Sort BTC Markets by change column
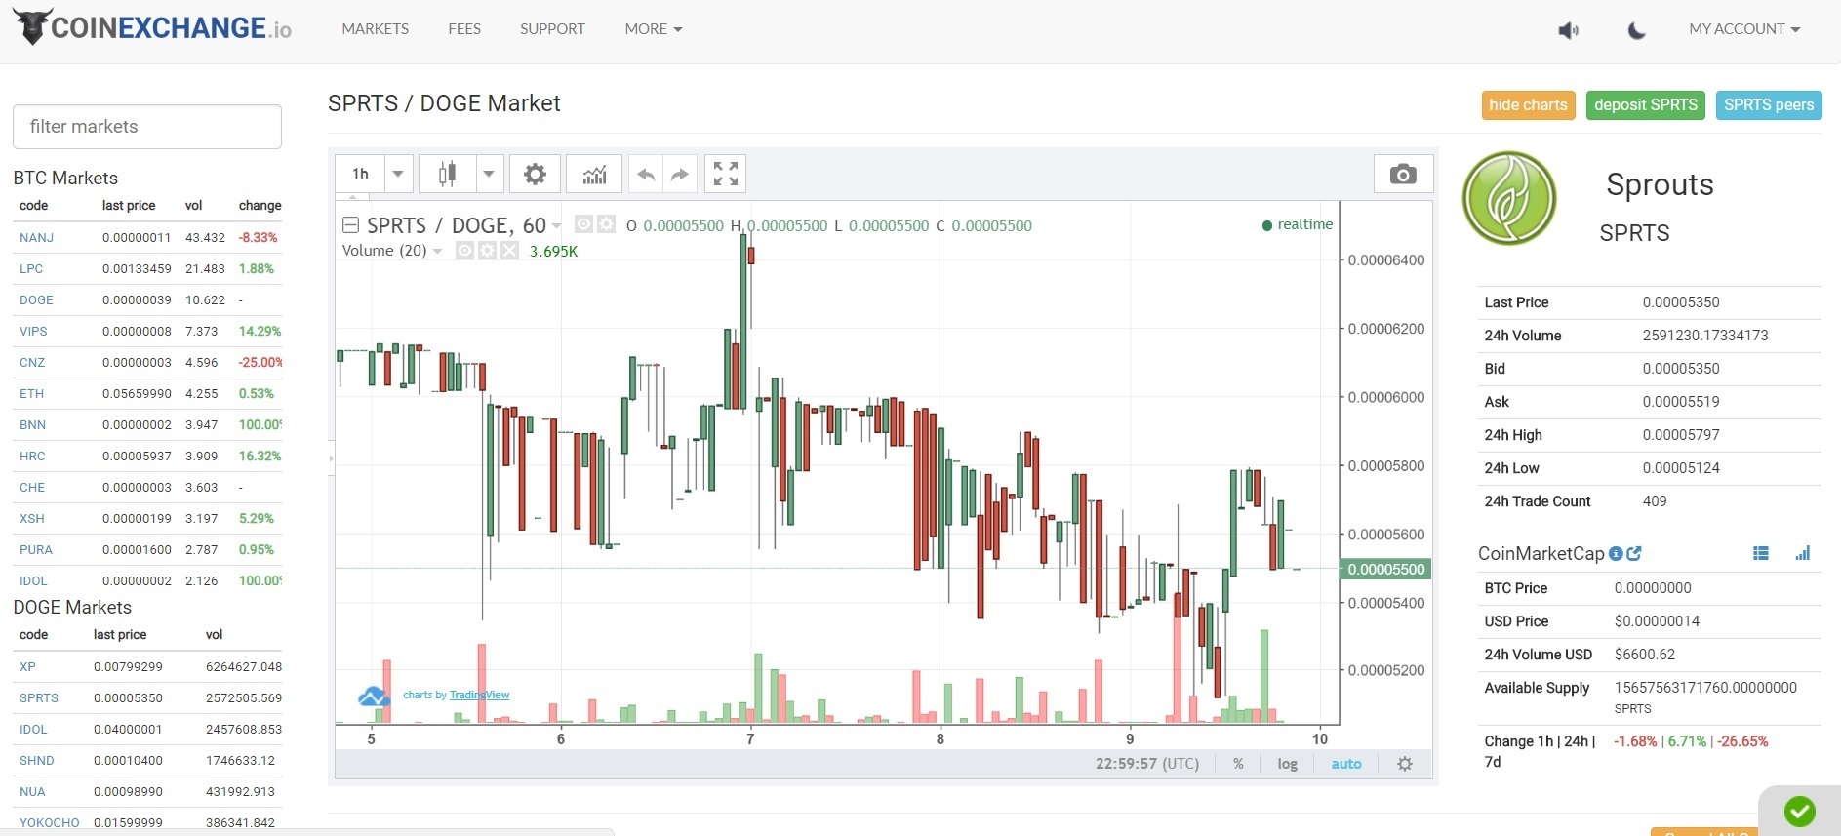The height and width of the screenshot is (836, 1841). pos(260,206)
